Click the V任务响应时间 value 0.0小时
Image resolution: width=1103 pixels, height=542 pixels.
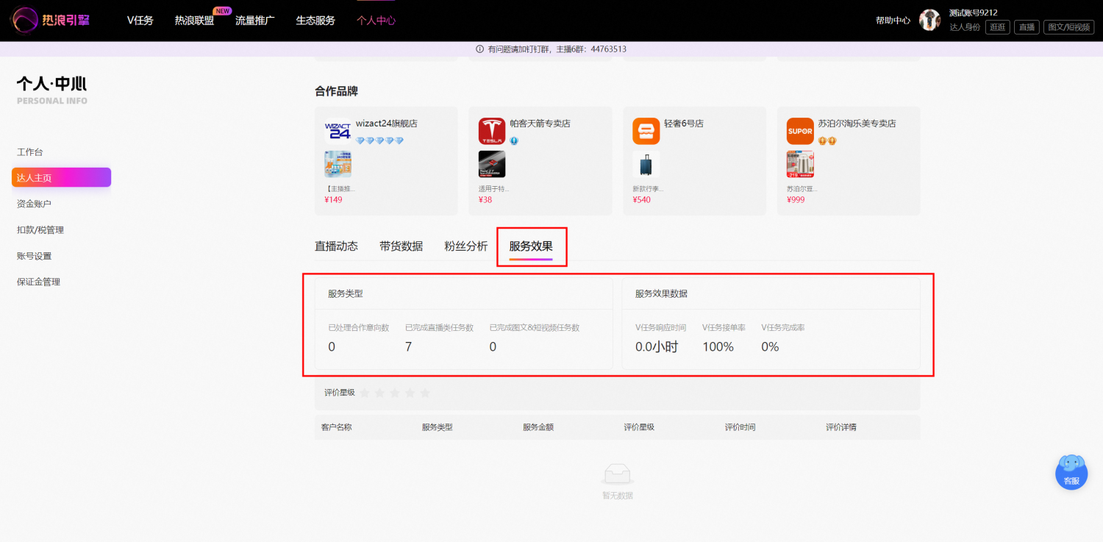pos(657,346)
